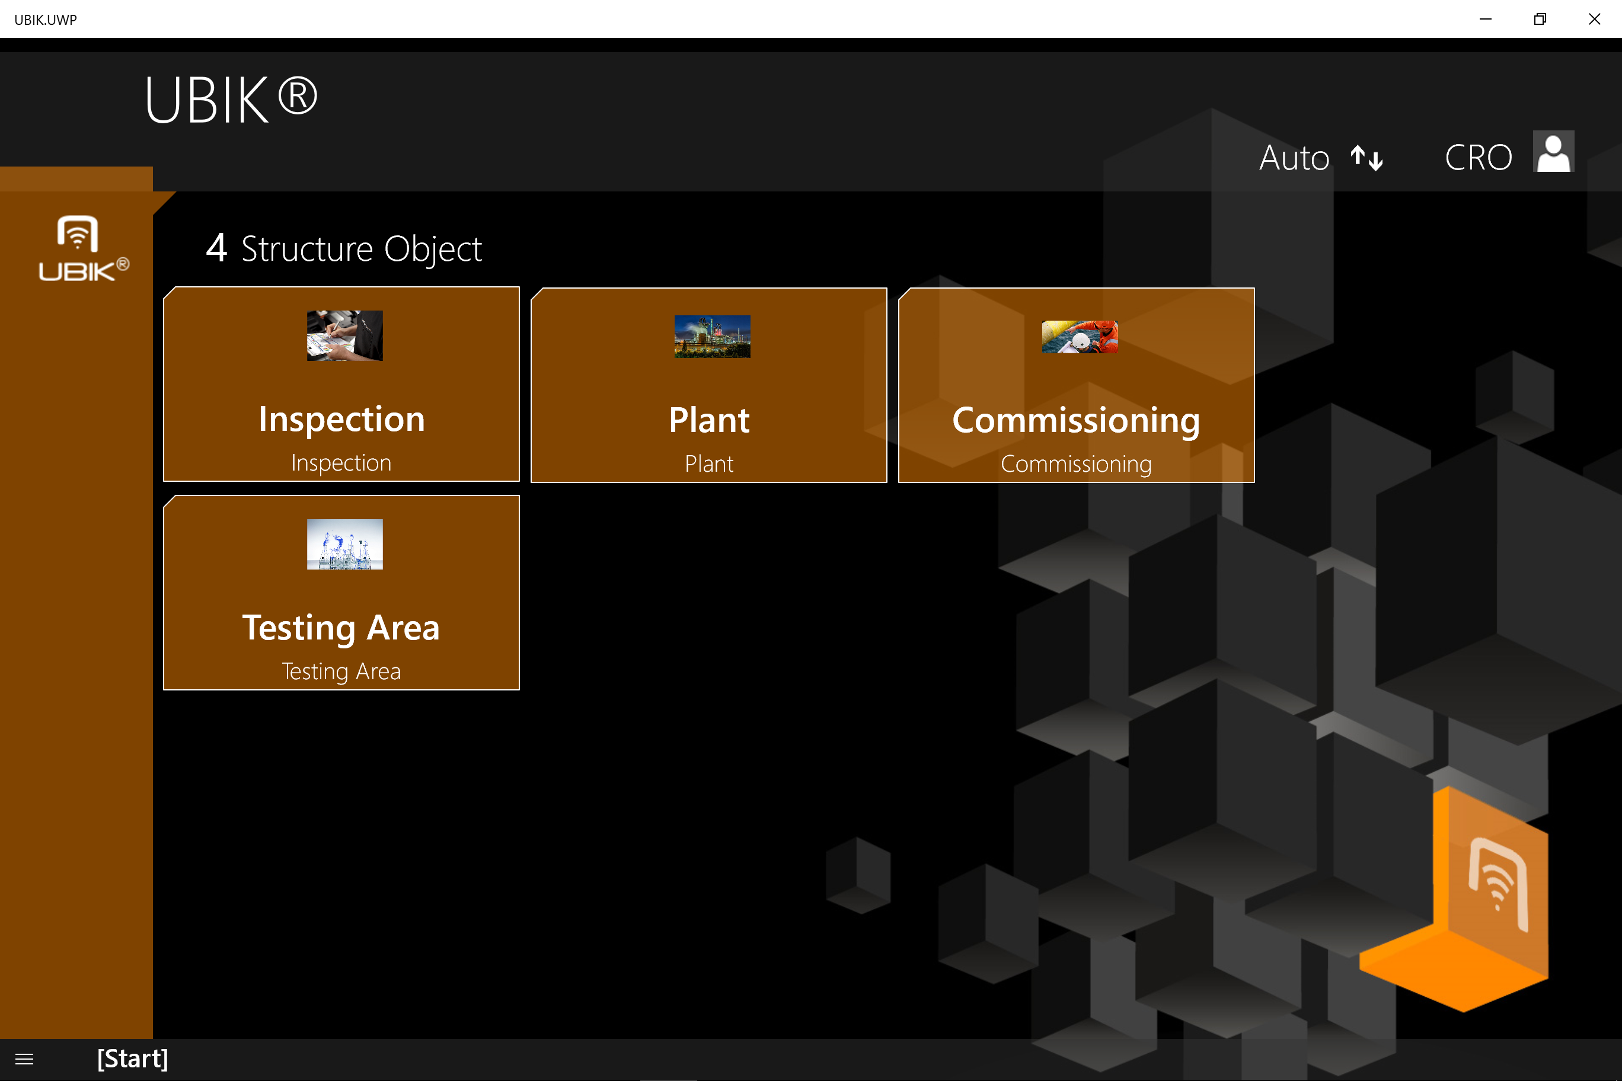This screenshot has height=1081, width=1622.
Task: Select the Commissioning tile title
Action: 1075,420
